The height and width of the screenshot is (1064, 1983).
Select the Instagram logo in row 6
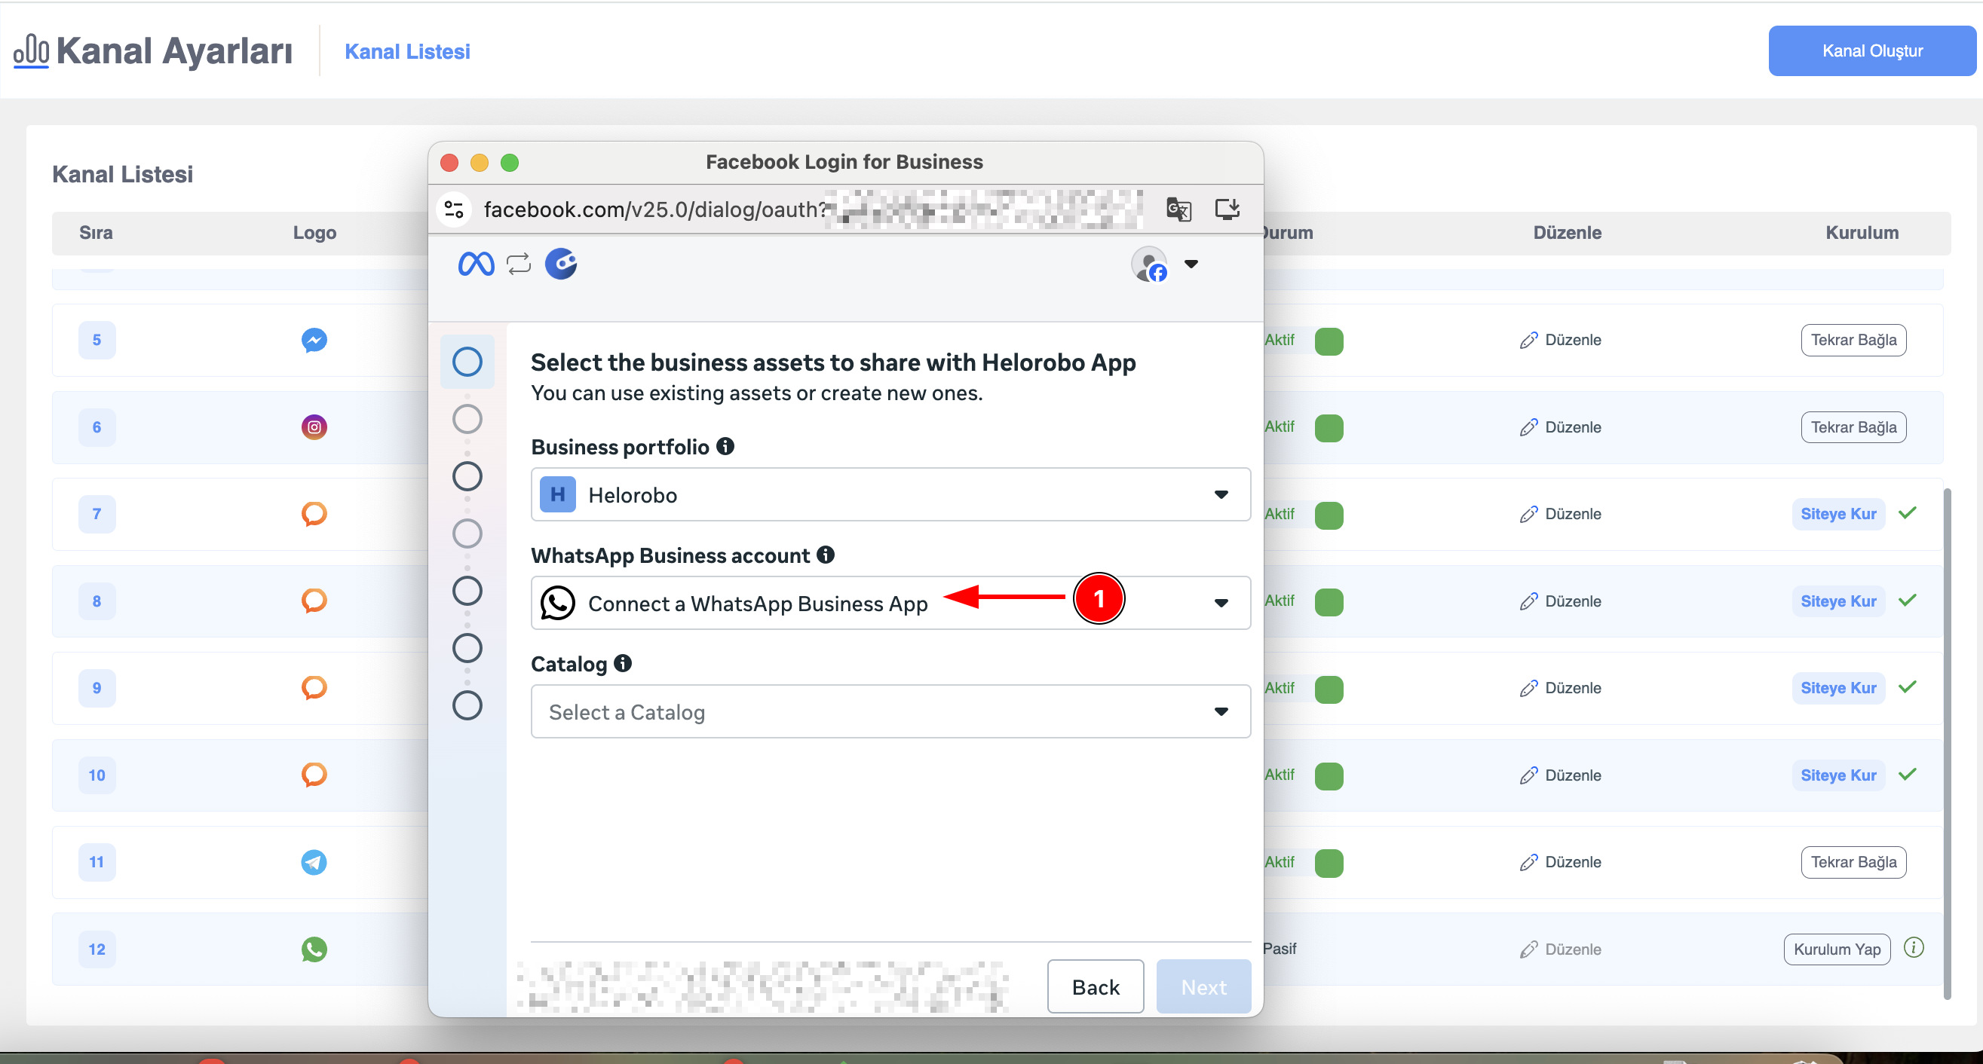pyautogui.click(x=314, y=427)
